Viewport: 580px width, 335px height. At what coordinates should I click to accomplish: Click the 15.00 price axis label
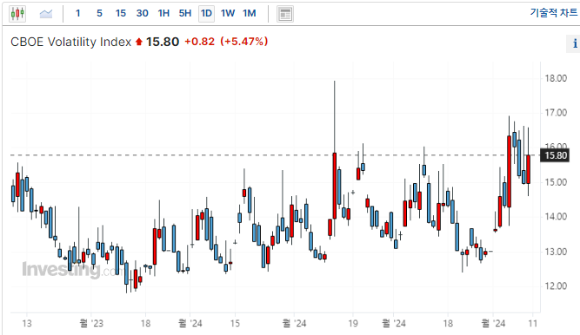point(556,182)
